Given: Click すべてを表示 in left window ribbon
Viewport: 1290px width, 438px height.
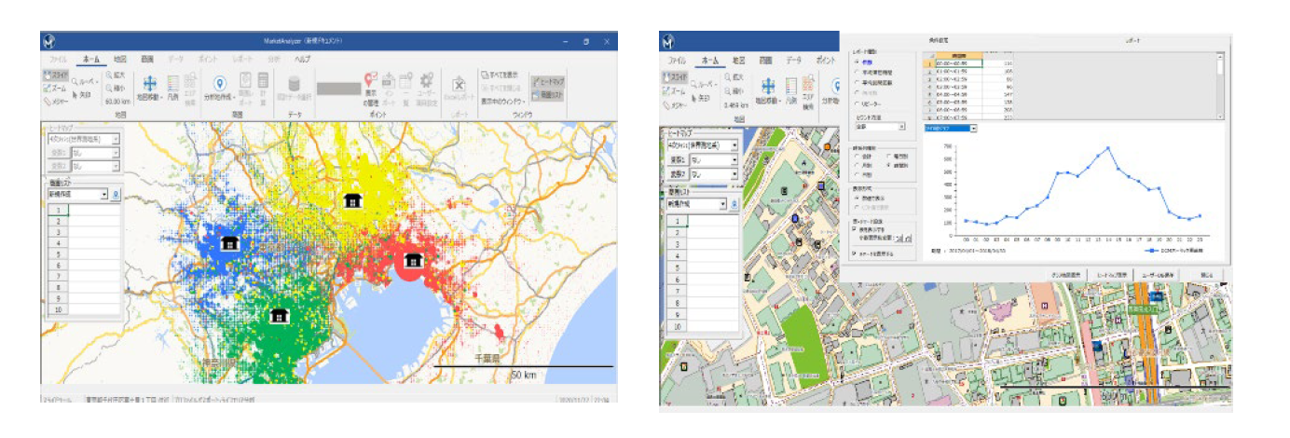Looking at the screenshot, I should pos(500,74).
